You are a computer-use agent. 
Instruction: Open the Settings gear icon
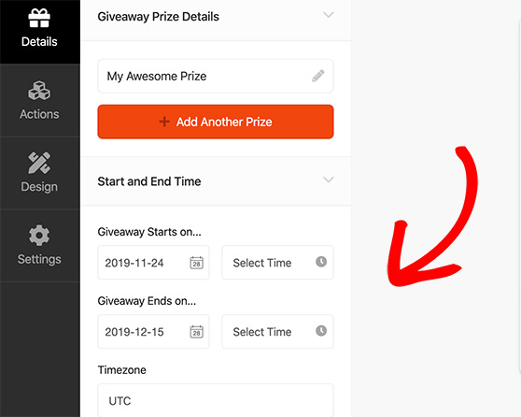click(39, 236)
